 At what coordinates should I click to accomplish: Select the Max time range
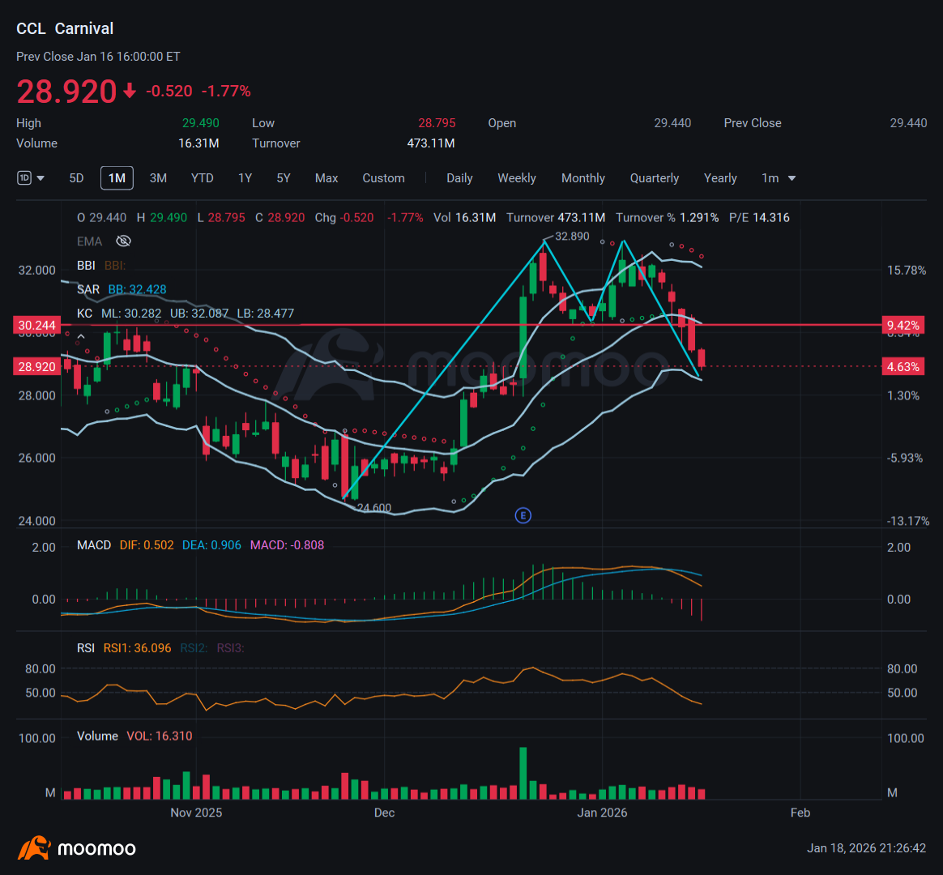tap(326, 178)
